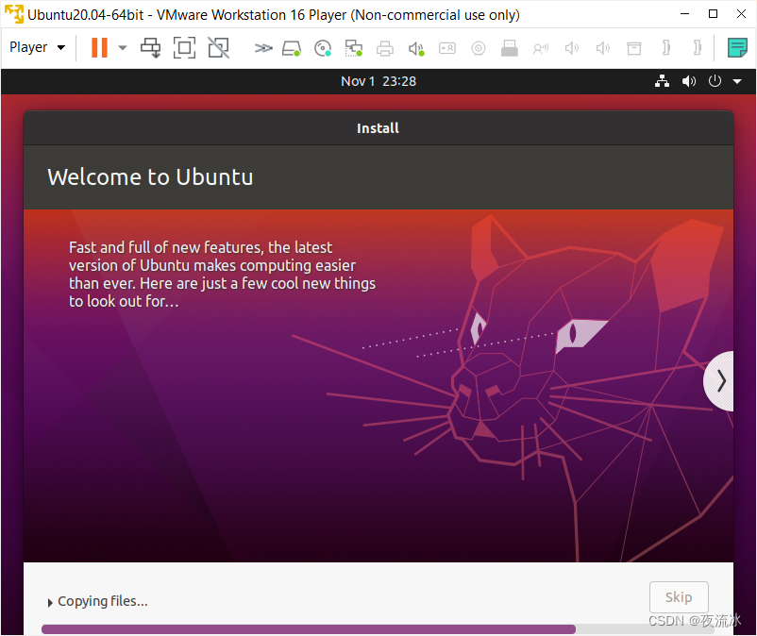
Task: Open the green notes message icon
Action: (x=737, y=48)
